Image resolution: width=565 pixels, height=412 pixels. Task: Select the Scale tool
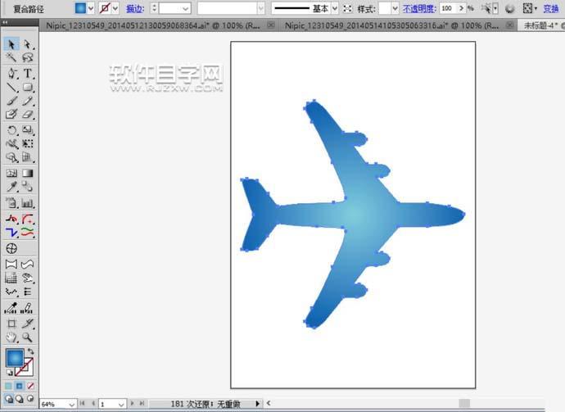click(x=27, y=130)
